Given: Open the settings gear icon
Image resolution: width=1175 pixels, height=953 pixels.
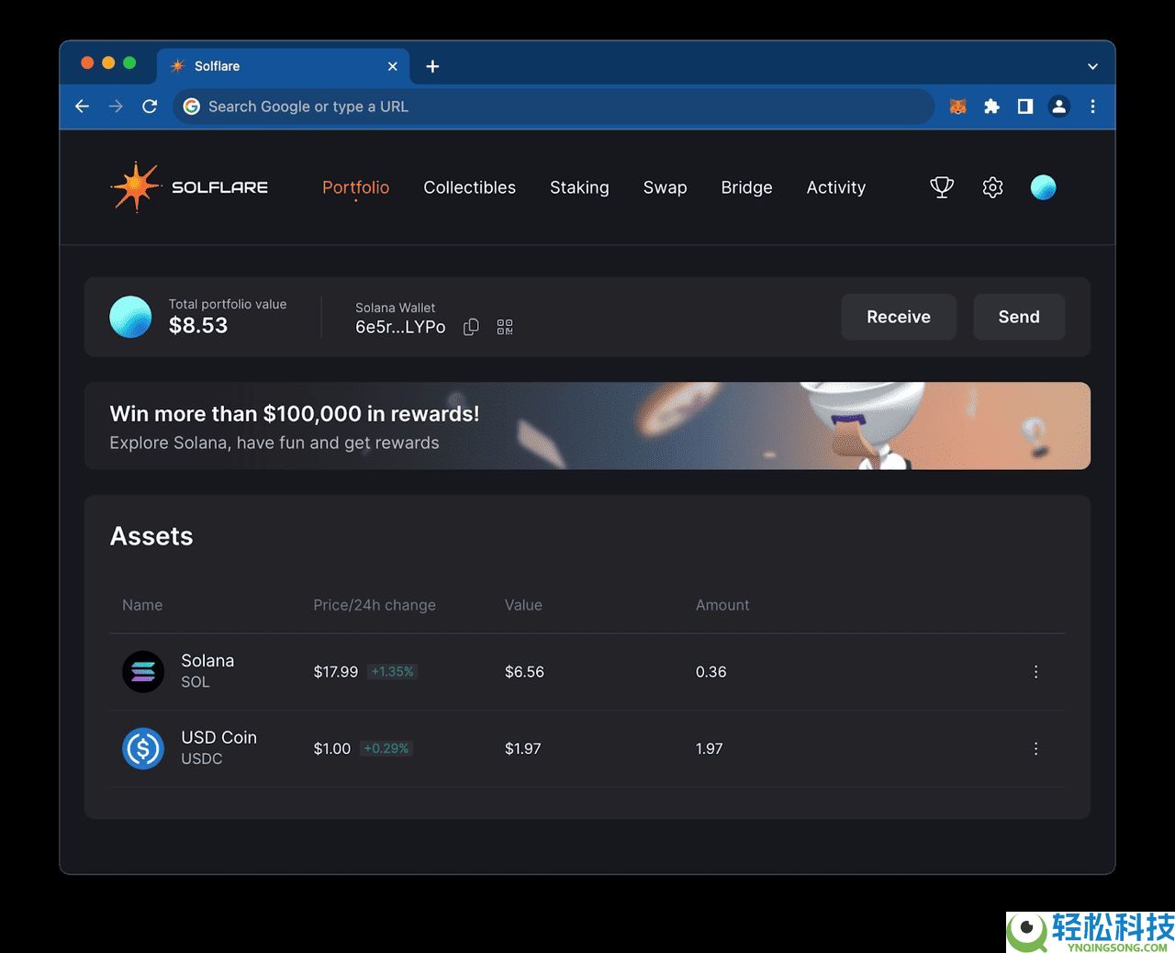Looking at the screenshot, I should [x=992, y=187].
